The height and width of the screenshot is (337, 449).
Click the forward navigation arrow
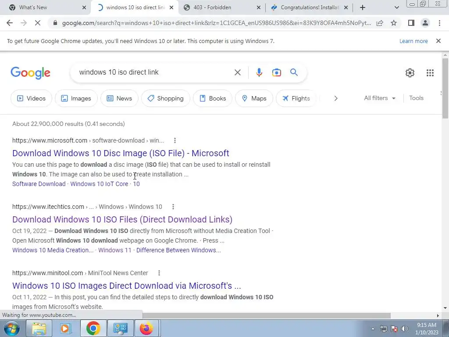coord(24,23)
